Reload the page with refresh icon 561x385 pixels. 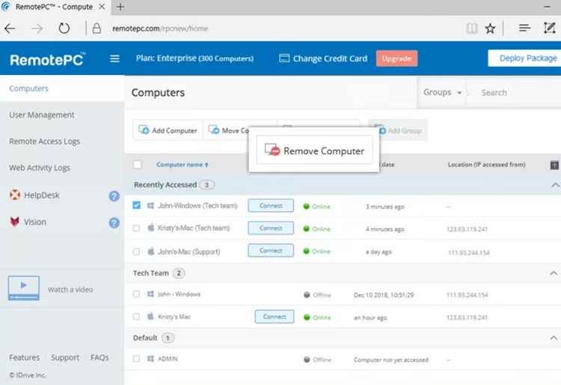pyautogui.click(x=64, y=28)
